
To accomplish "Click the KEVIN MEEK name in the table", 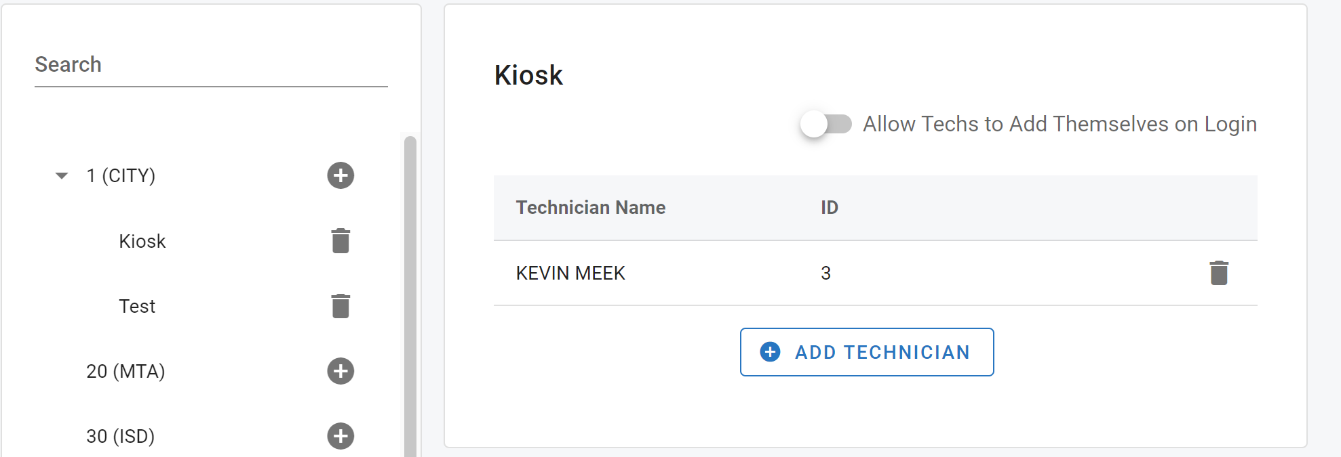I will pos(570,273).
